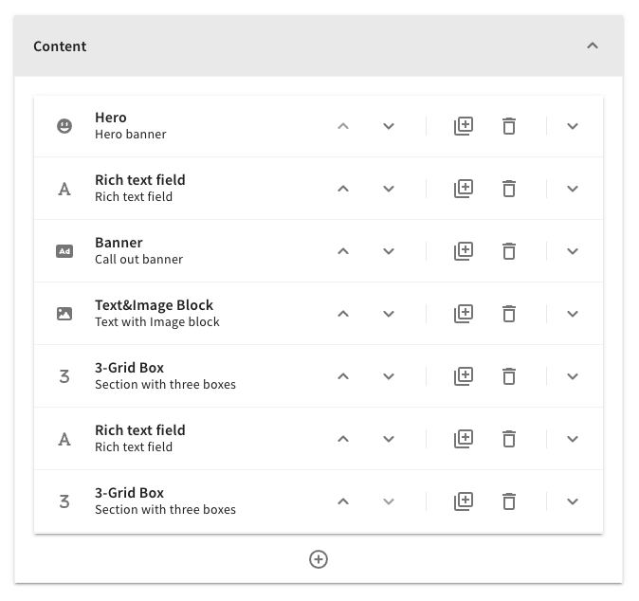Expand the Hero block details
The image size is (639, 601).
573,126
